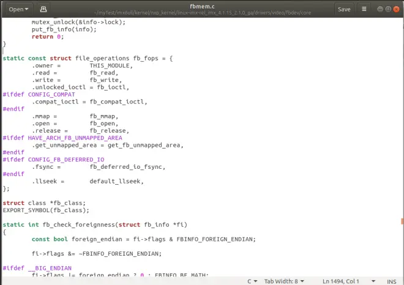Click on fb_read in the fops struct
This screenshot has width=404, height=285.
click(x=102, y=73)
